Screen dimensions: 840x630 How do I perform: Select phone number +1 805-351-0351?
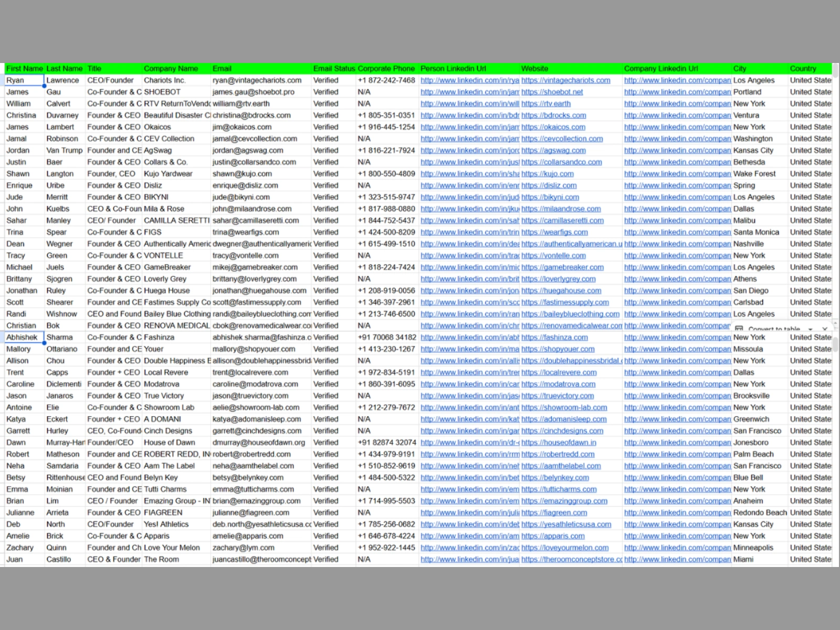click(x=387, y=115)
